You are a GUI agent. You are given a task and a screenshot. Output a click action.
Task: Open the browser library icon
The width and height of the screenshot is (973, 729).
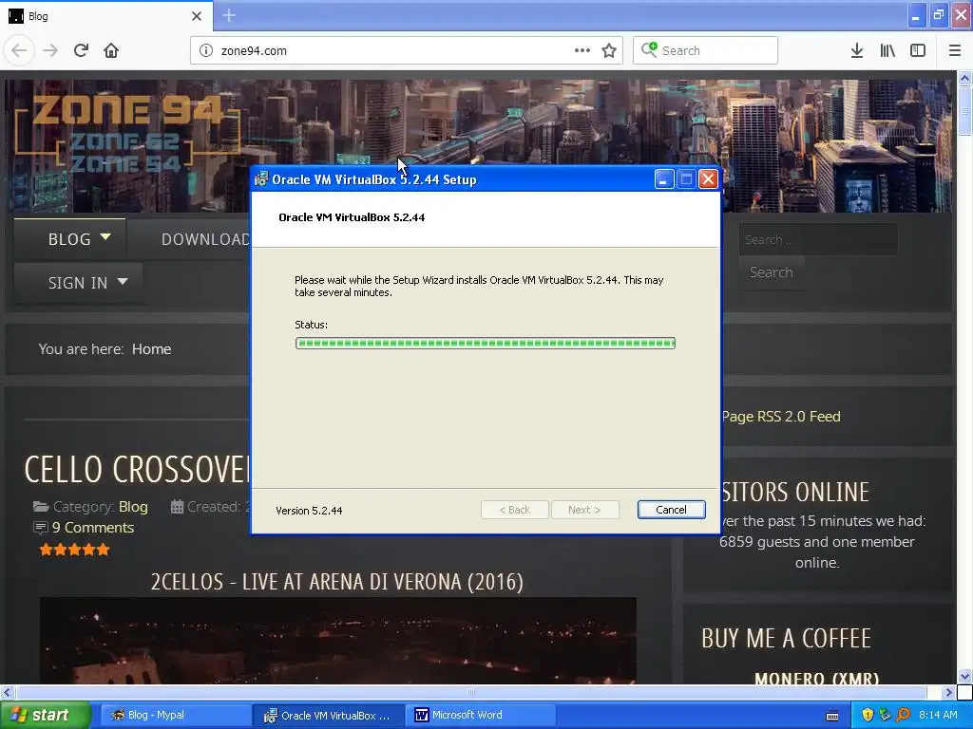coord(887,50)
